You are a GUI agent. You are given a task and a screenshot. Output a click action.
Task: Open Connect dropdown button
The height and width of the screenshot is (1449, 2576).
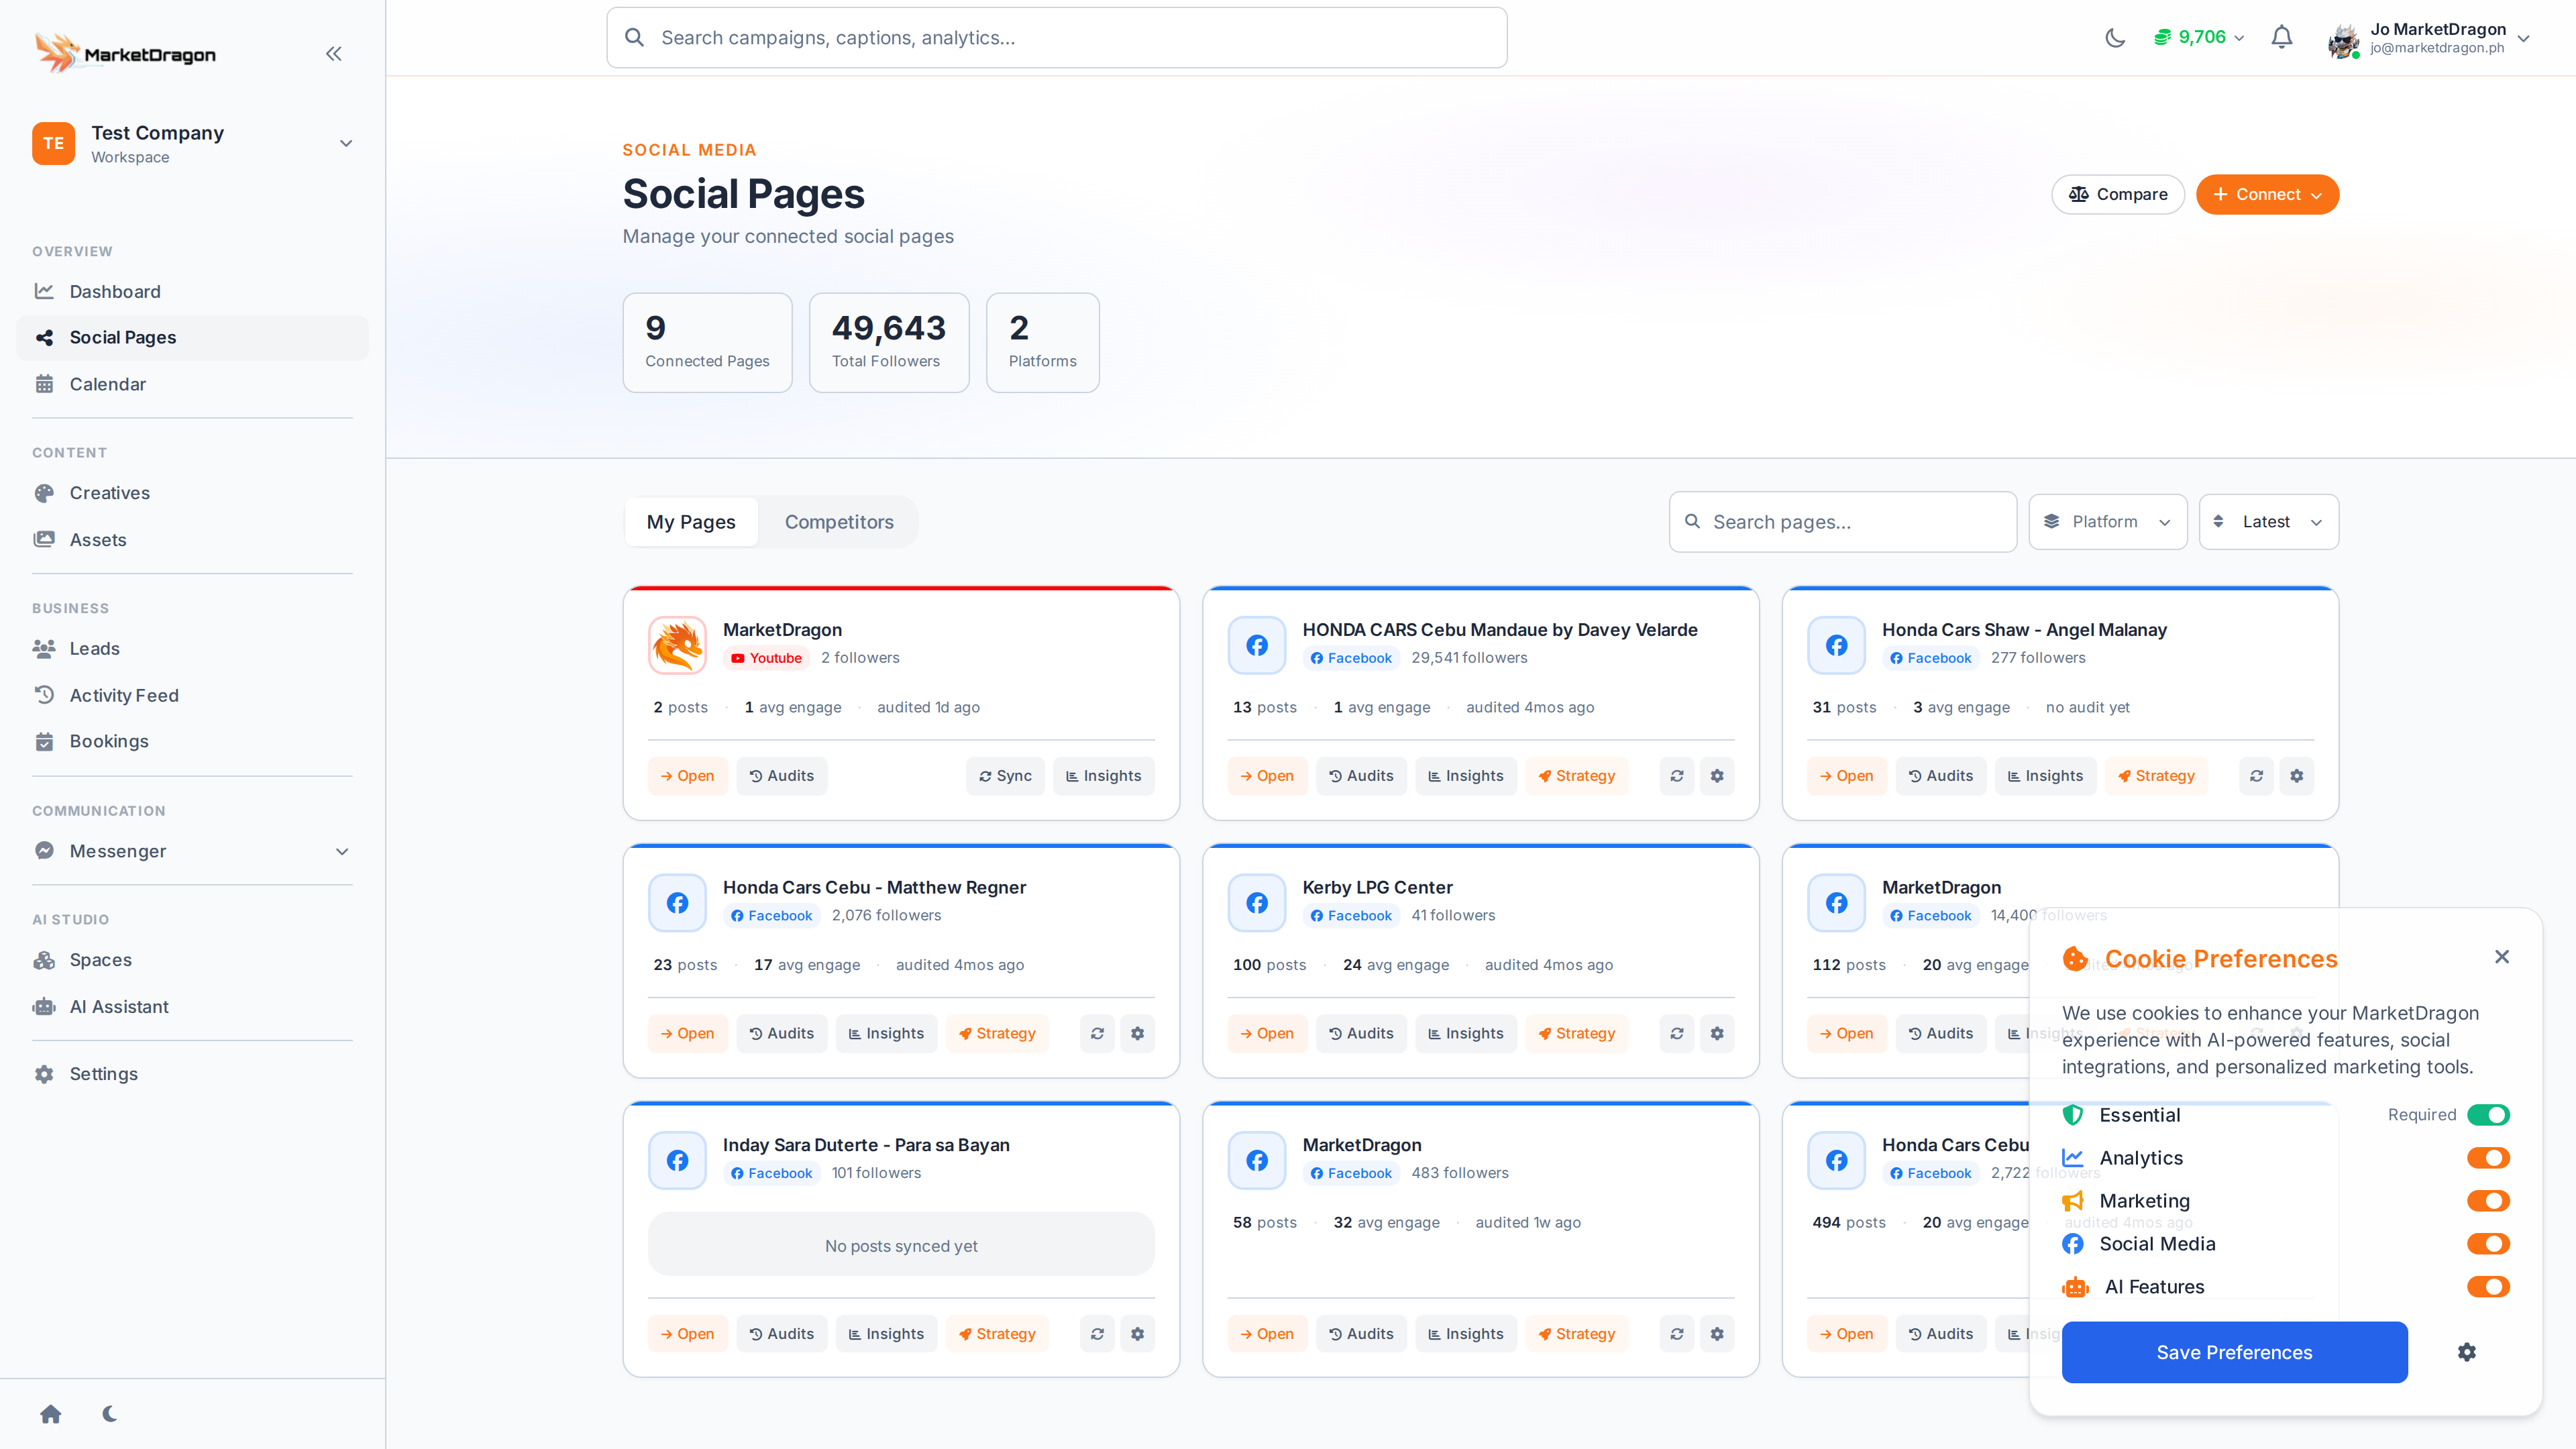pyautogui.click(x=2267, y=195)
